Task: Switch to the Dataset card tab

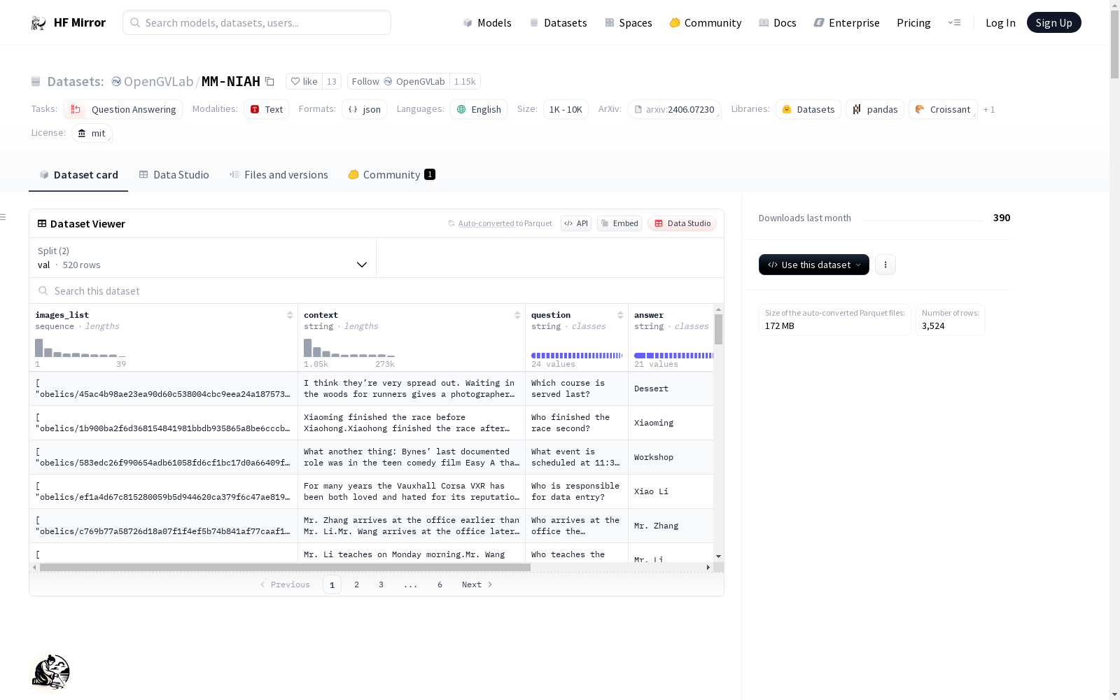Action: pyautogui.click(x=78, y=175)
